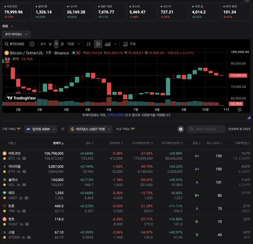The width and height of the screenshot is (253, 244).
Task: Click the Ethereum coin logo in table
Action: click(x=4, y=166)
